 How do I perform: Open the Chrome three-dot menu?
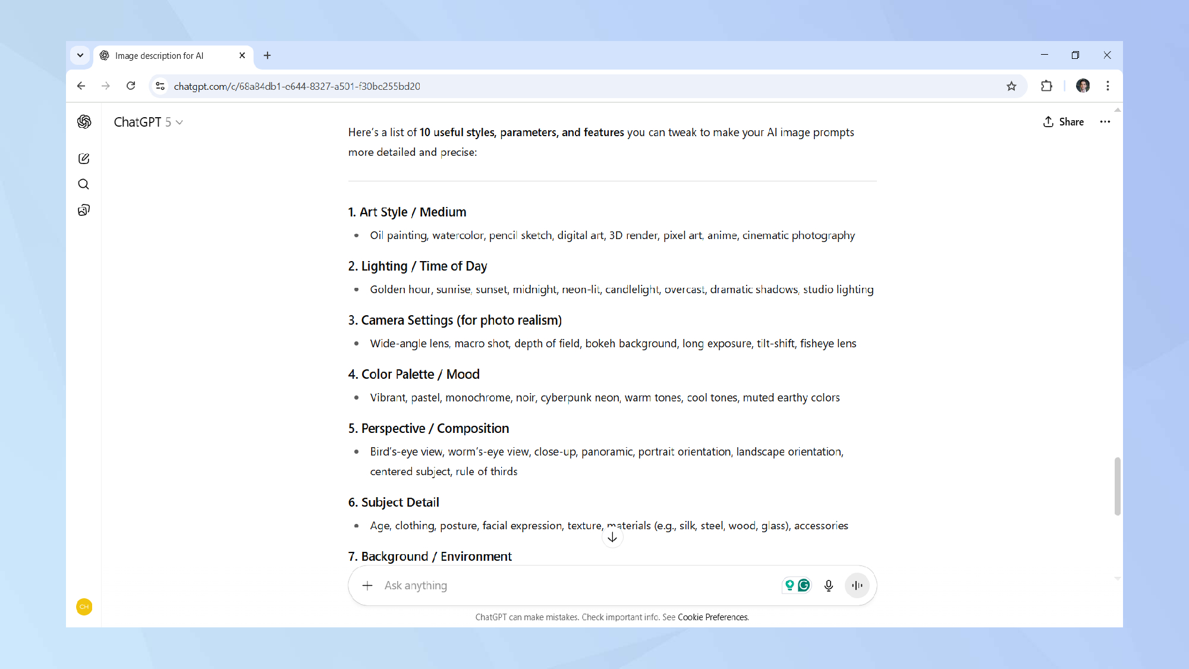point(1108,86)
